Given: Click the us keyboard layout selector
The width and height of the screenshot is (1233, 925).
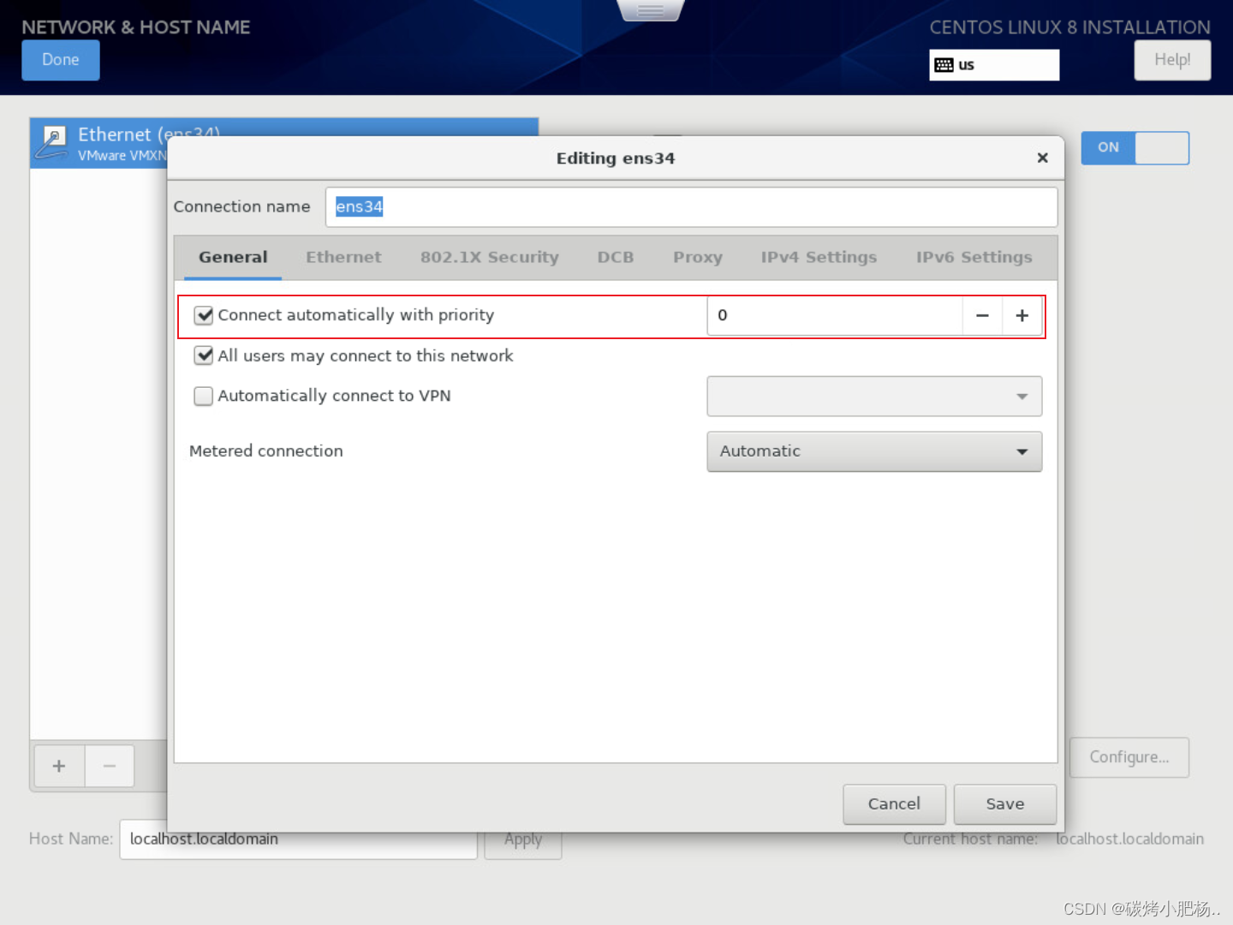Looking at the screenshot, I should tap(994, 65).
